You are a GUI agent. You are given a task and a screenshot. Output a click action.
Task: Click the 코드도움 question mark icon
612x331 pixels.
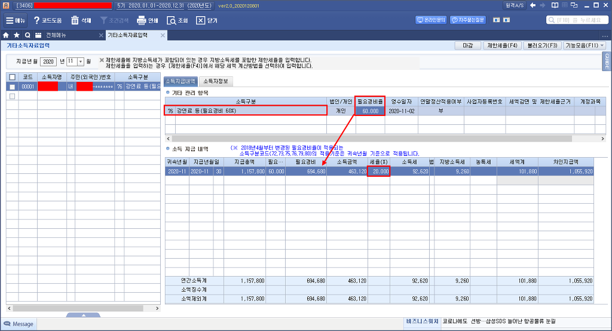[x=37, y=20]
